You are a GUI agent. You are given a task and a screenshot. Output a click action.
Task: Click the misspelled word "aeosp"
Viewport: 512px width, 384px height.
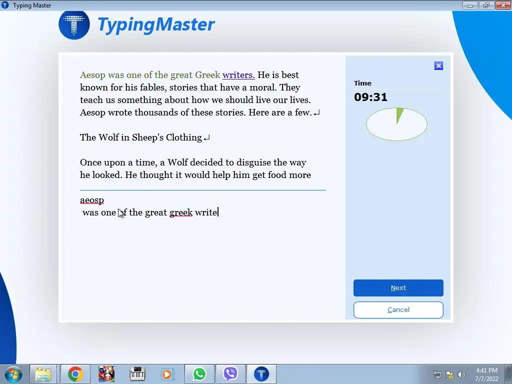tap(92, 200)
